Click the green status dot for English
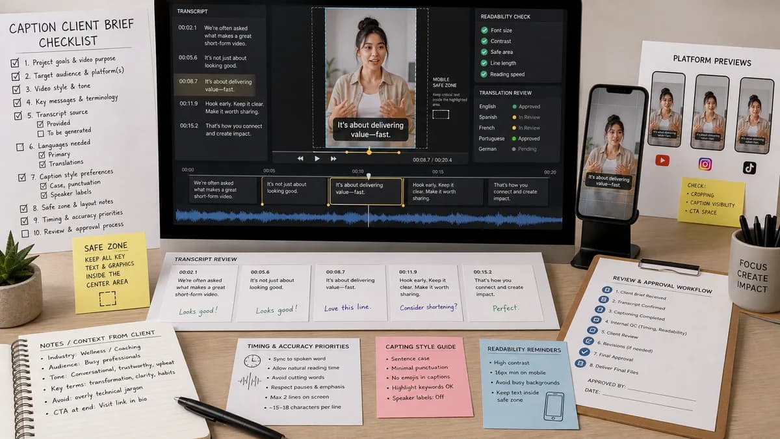Screen dimensions: 780x439 (514, 107)
